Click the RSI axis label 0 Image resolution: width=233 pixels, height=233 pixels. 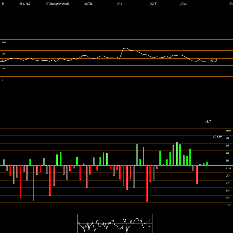(2, 80)
